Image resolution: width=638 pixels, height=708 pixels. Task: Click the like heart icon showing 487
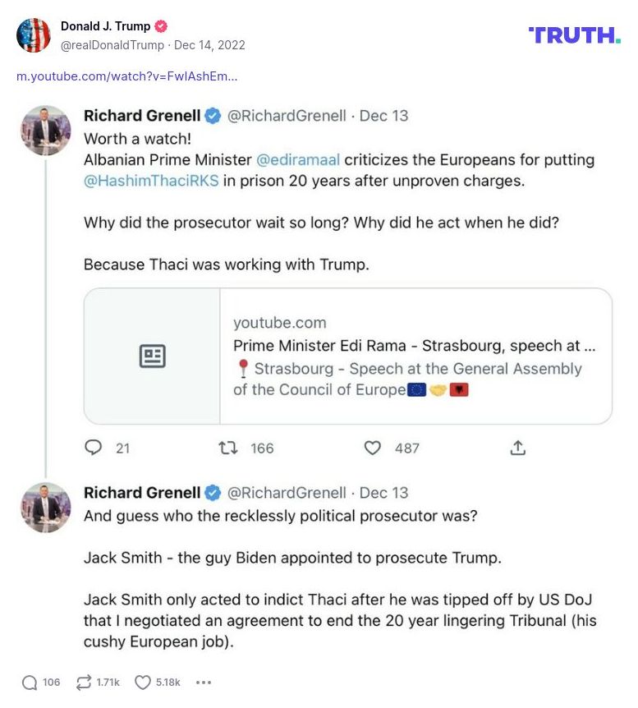pos(373,448)
